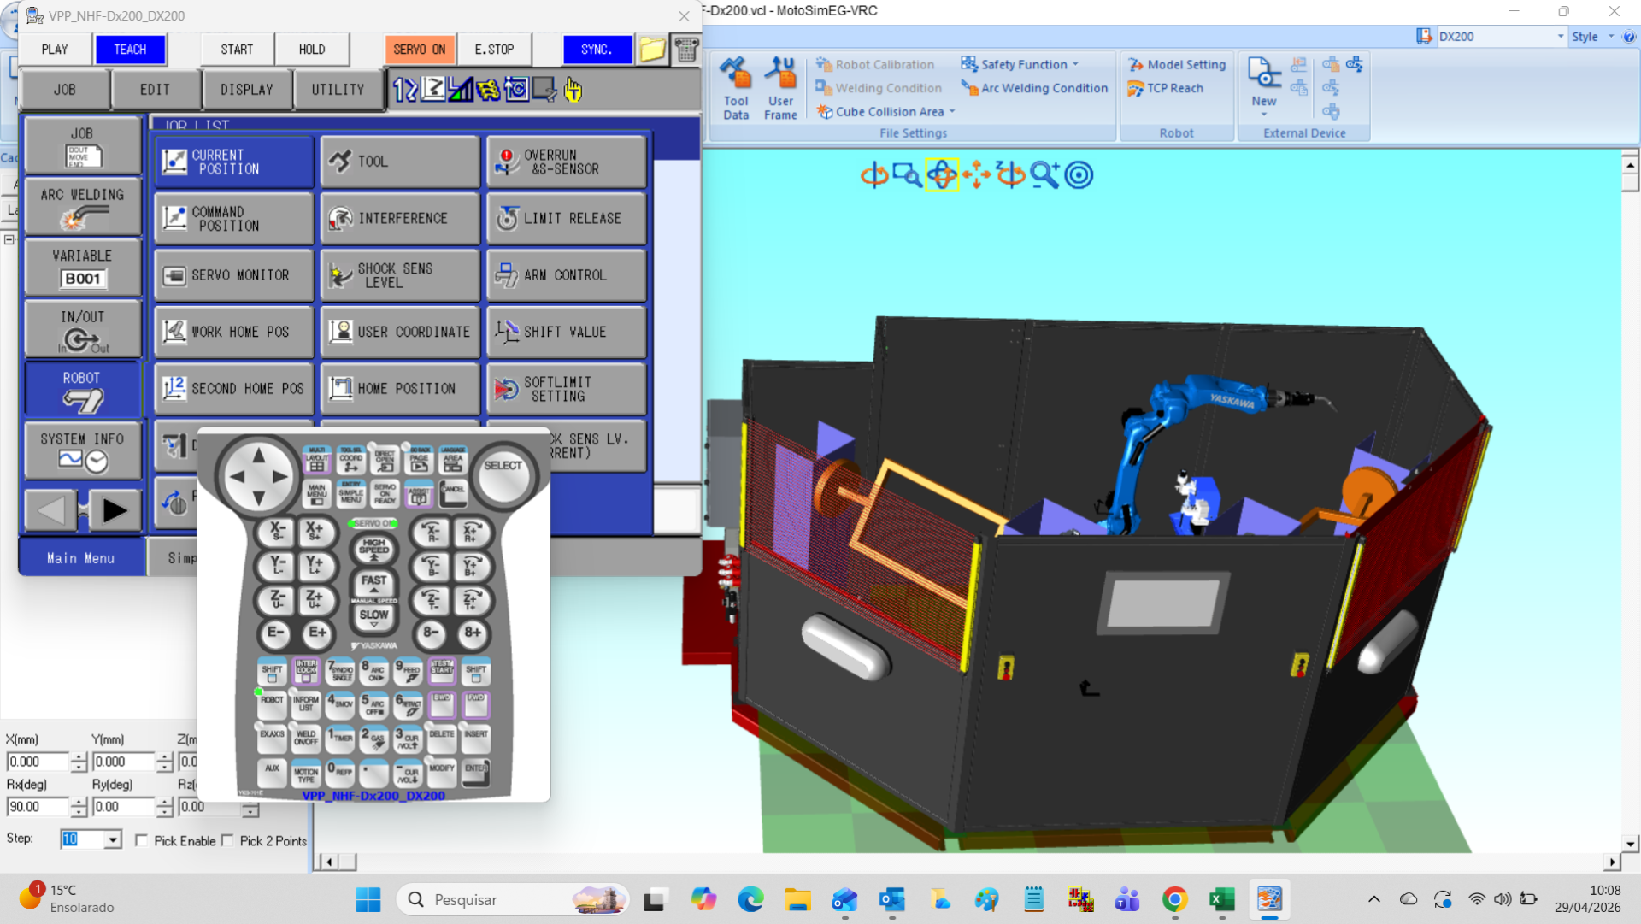
Task: Select the Z-axis rotate view tool
Action: pos(1010,175)
